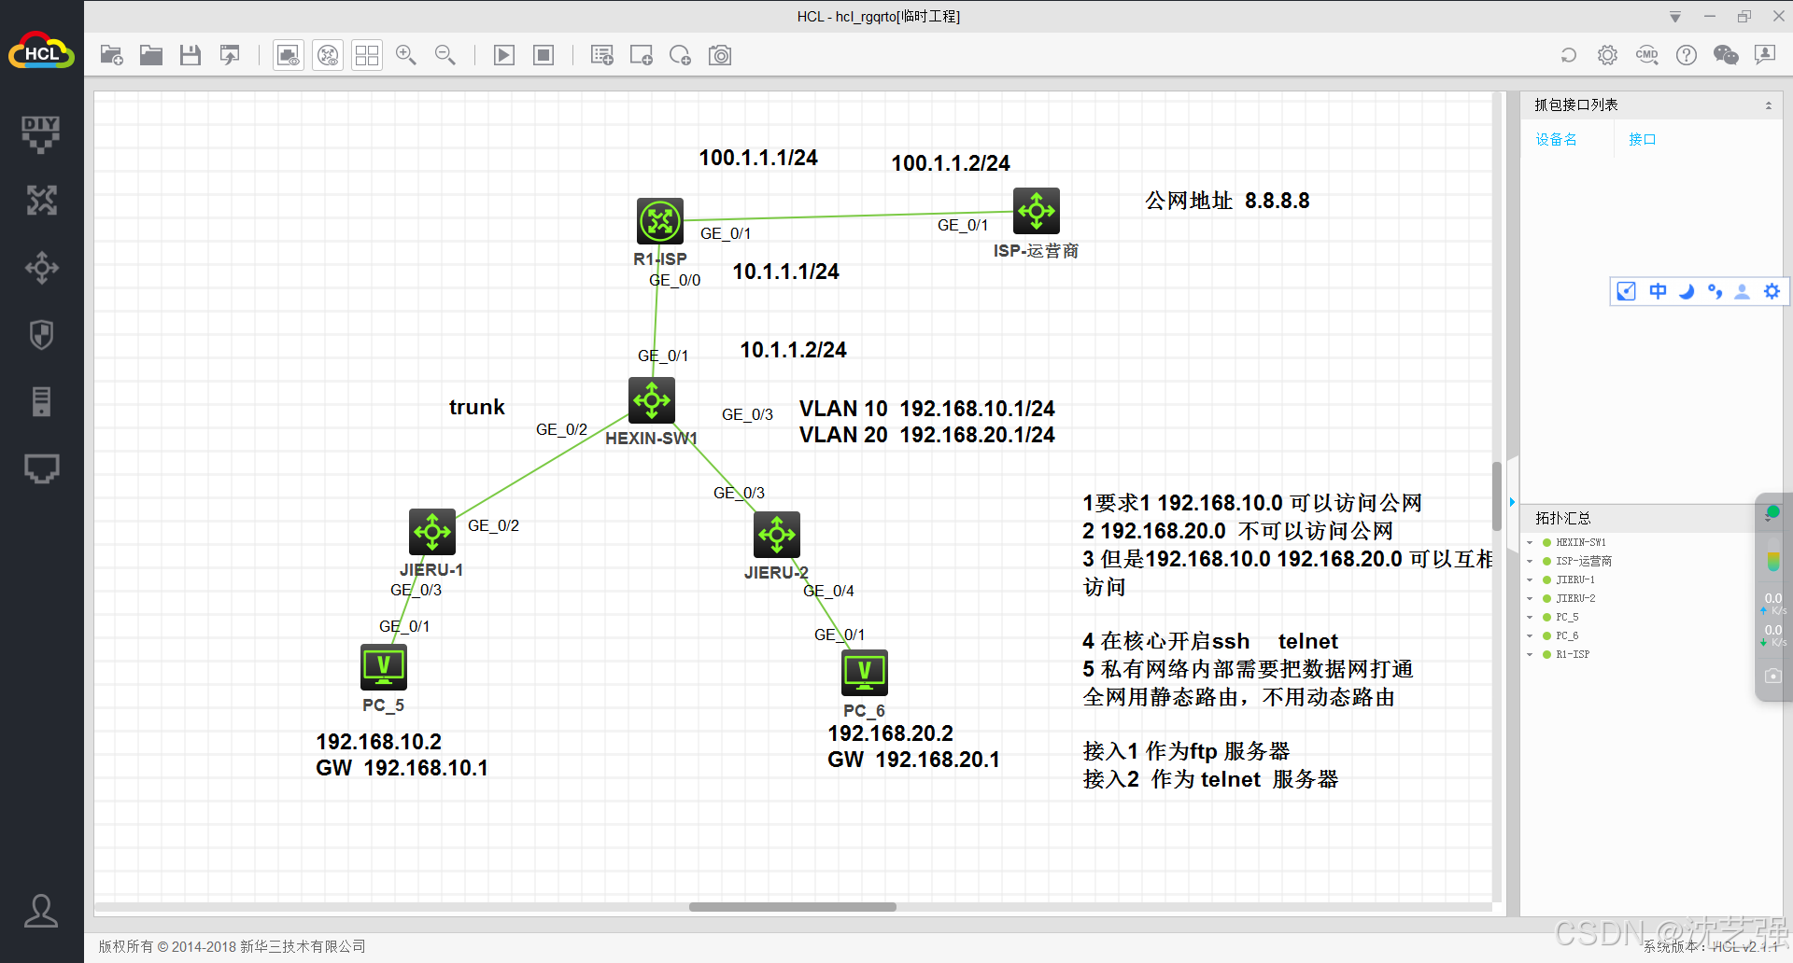
Task: Zoom out on the topology canvas
Action: coord(445,55)
